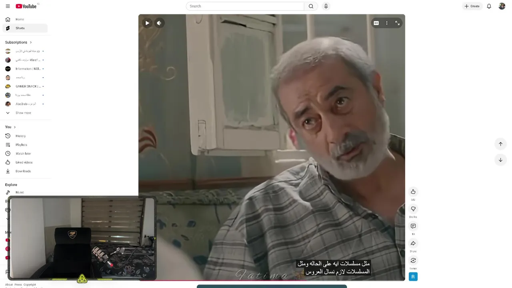
Task: Click the magnifier search button
Action: click(x=311, y=6)
